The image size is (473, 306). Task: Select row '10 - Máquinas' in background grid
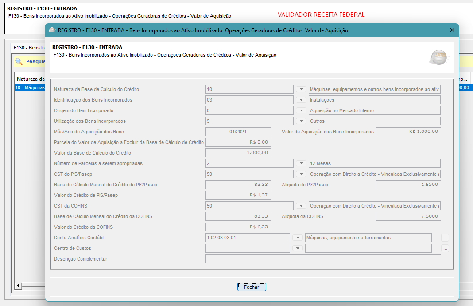[30, 87]
